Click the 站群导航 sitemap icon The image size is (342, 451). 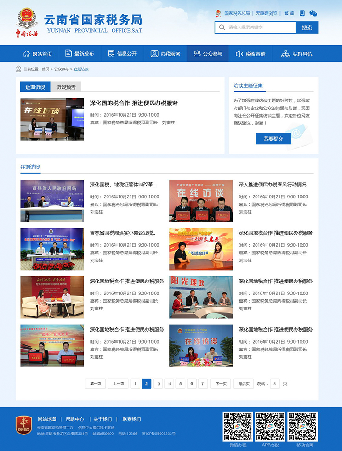click(x=285, y=54)
